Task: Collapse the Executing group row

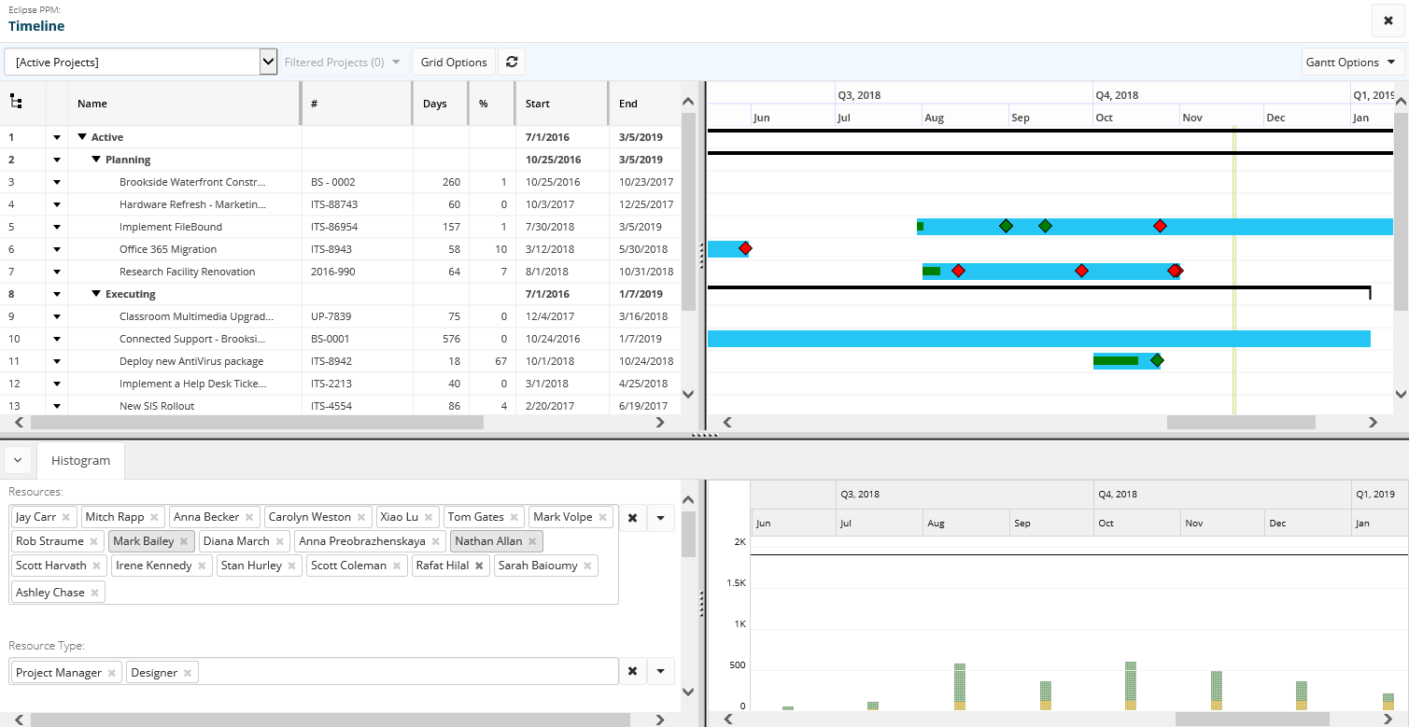Action: point(97,294)
